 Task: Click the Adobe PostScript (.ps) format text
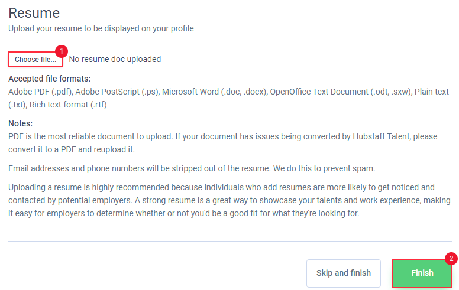click(x=117, y=92)
